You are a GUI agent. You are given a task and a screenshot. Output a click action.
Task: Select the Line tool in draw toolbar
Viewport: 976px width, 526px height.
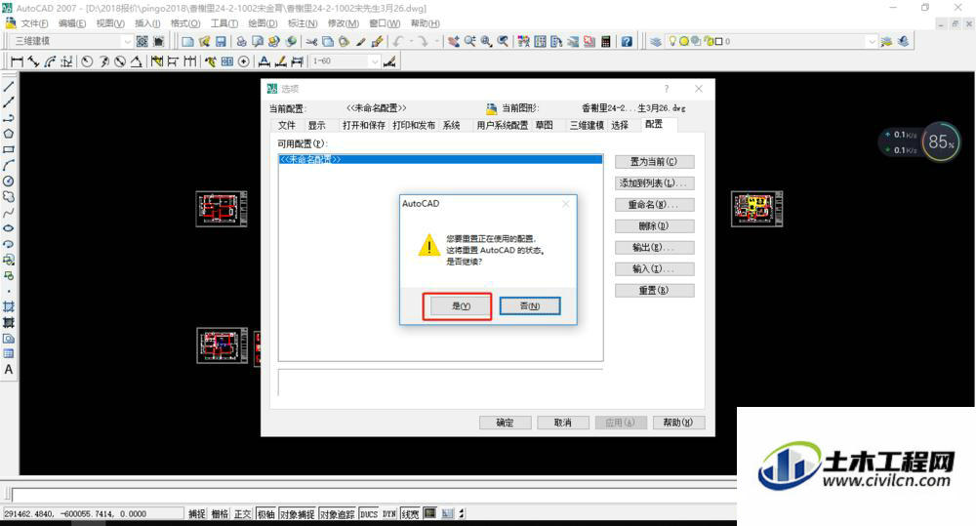[9, 87]
